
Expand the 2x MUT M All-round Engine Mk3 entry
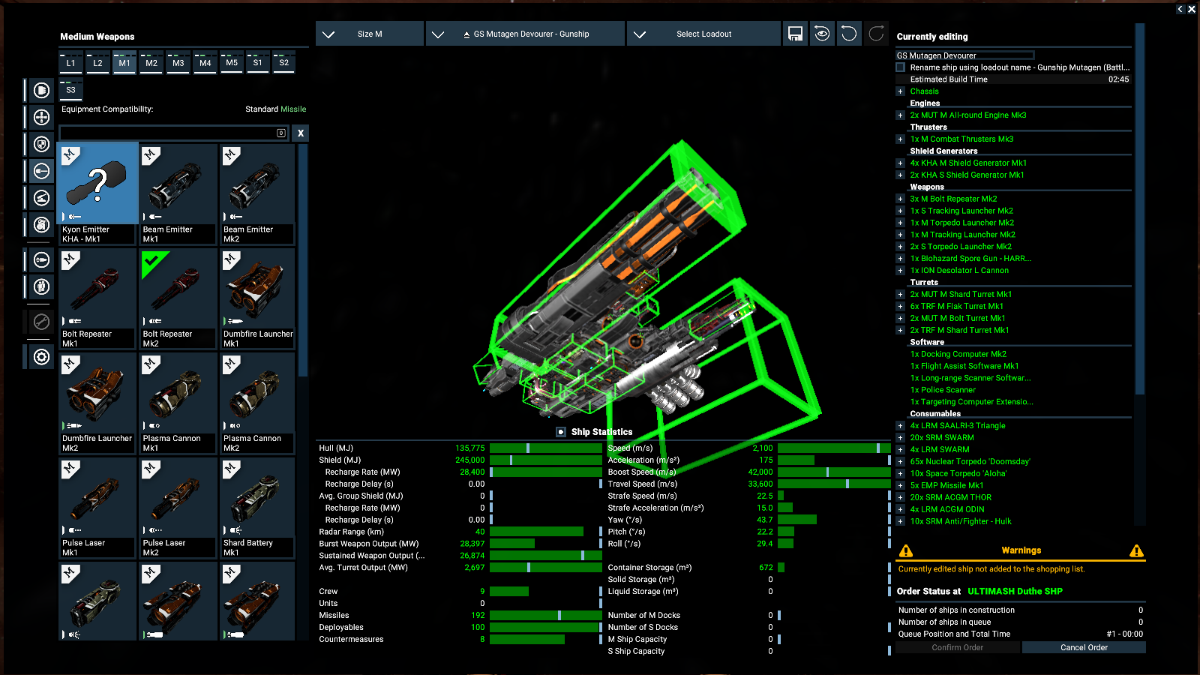(900, 115)
